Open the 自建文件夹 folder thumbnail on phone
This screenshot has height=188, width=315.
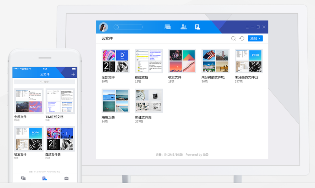coord(60,139)
